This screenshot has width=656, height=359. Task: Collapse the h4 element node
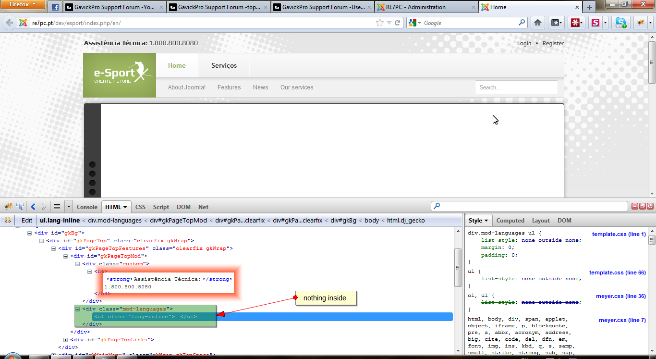click(90, 272)
